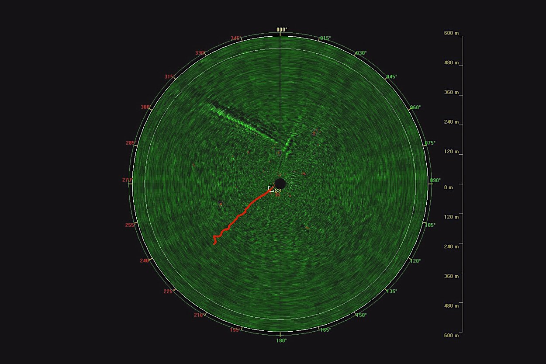Image resolution: width=546 pixels, height=364 pixels.
Task: Click the 360 m label below 0 m
Action: (451, 276)
